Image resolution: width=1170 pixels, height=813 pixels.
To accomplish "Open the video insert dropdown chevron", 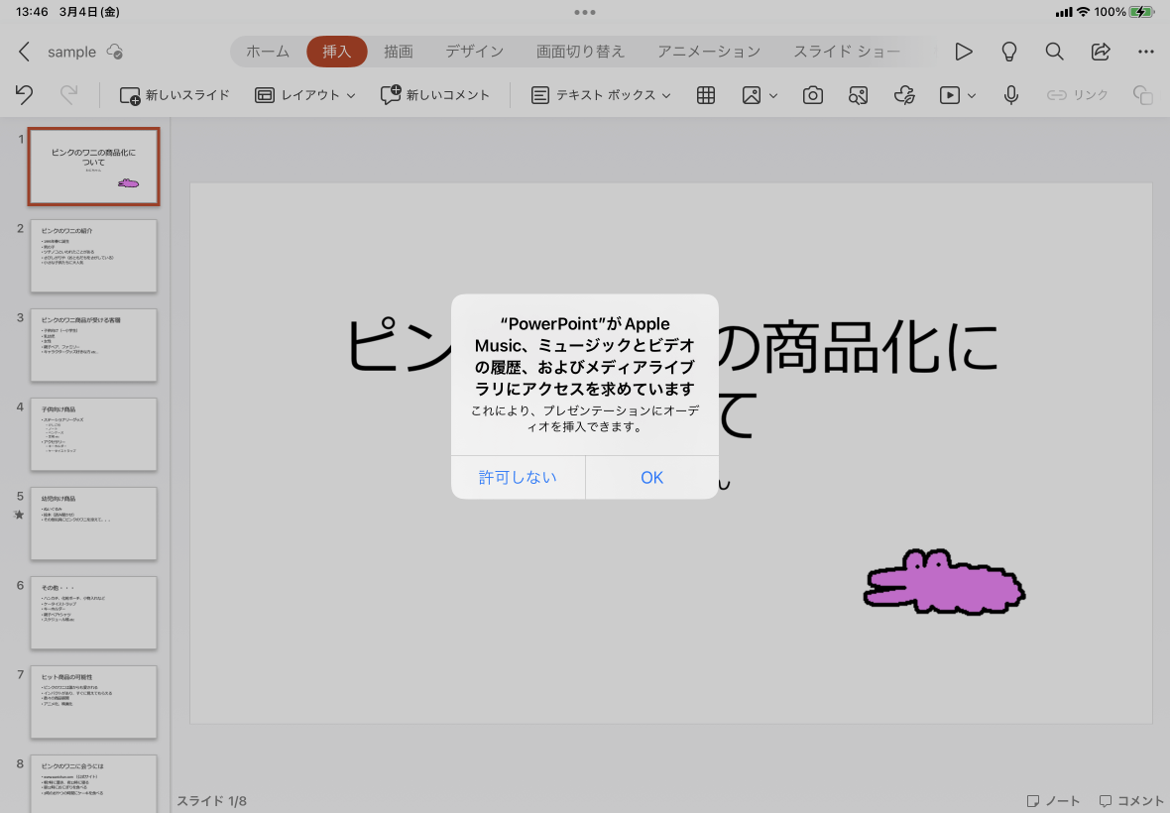I will pos(970,94).
